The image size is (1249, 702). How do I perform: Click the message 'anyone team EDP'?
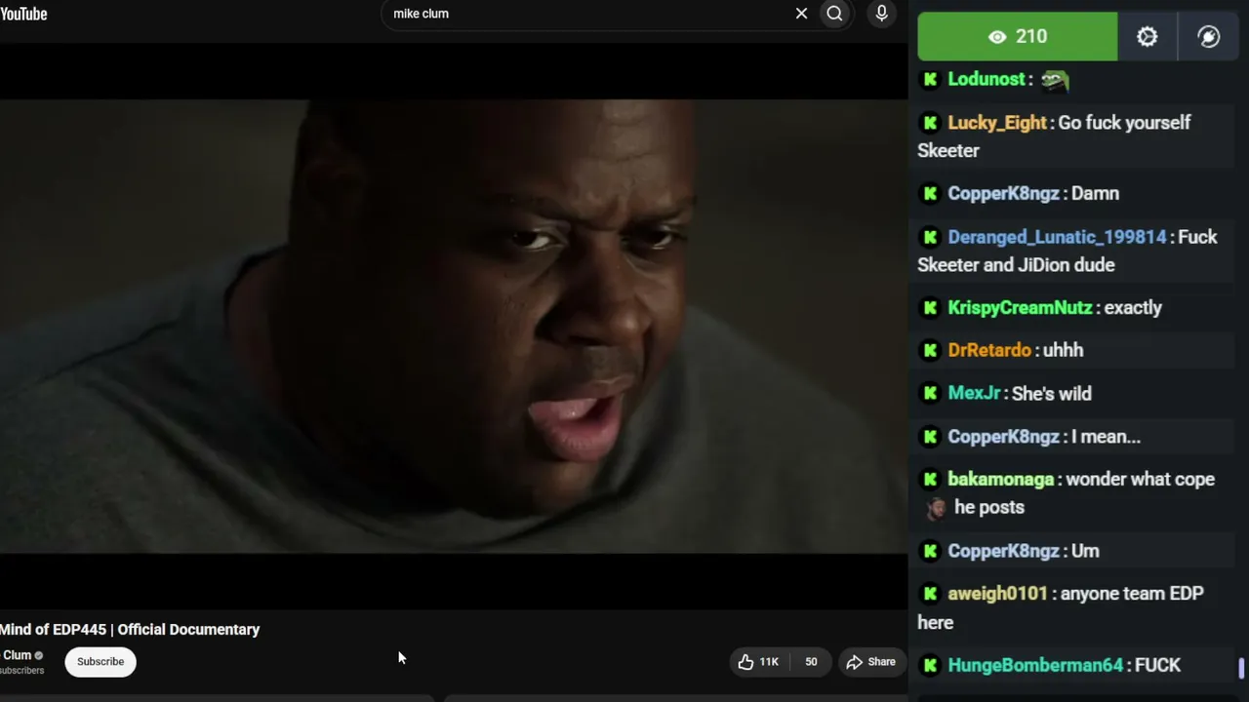(x=1132, y=594)
